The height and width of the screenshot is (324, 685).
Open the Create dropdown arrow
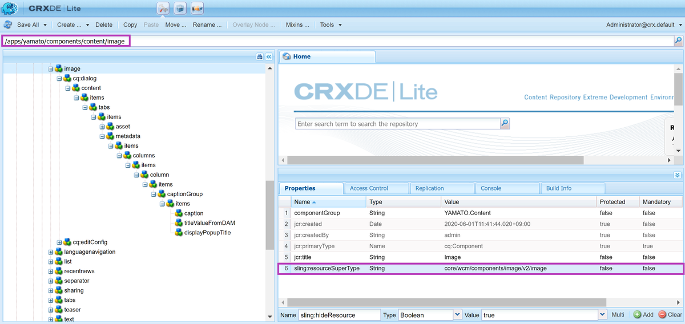tap(87, 25)
